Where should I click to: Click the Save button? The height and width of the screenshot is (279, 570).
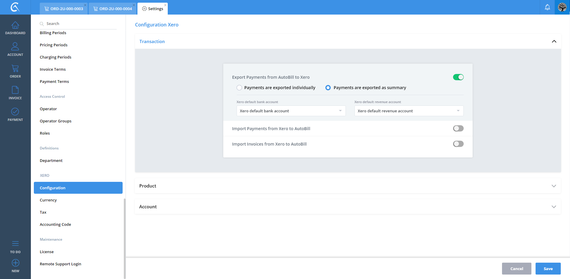coord(548,269)
